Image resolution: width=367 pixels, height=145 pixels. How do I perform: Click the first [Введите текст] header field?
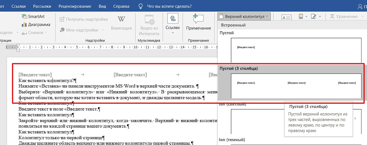35,75
